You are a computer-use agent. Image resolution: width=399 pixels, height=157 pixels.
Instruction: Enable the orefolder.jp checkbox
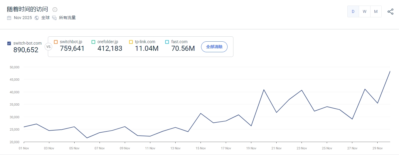coord(93,42)
